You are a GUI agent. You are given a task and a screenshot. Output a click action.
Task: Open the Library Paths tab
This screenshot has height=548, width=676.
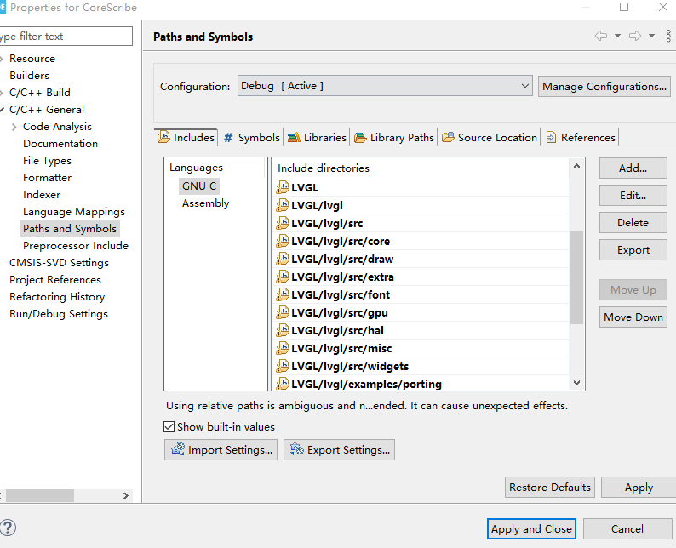pyautogui.click(x=394, y=137)
